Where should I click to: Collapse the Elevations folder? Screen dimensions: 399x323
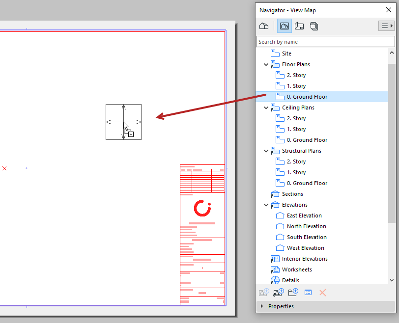coord(266,205)
